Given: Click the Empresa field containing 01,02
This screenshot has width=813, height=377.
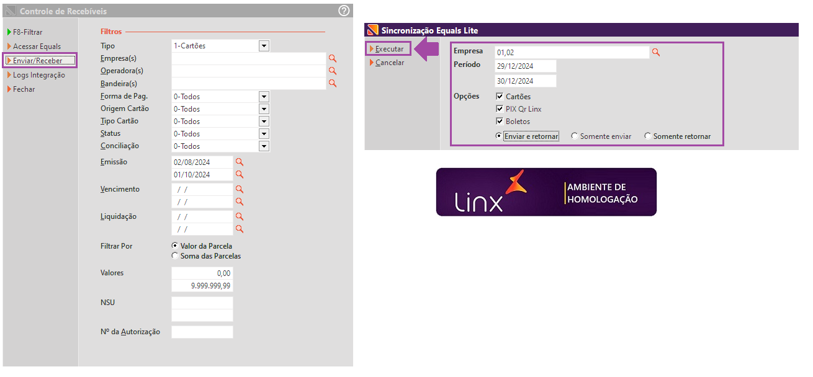Looking at the screenshot, I should [572, 53].
